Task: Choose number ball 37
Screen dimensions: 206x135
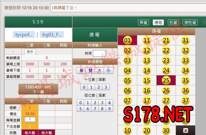Action: point(185,100)
